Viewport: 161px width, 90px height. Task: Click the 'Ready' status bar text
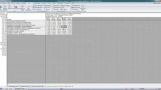61,89
